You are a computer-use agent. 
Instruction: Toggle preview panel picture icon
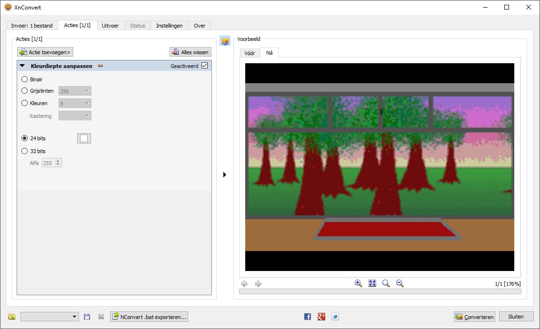pos(225,41)
